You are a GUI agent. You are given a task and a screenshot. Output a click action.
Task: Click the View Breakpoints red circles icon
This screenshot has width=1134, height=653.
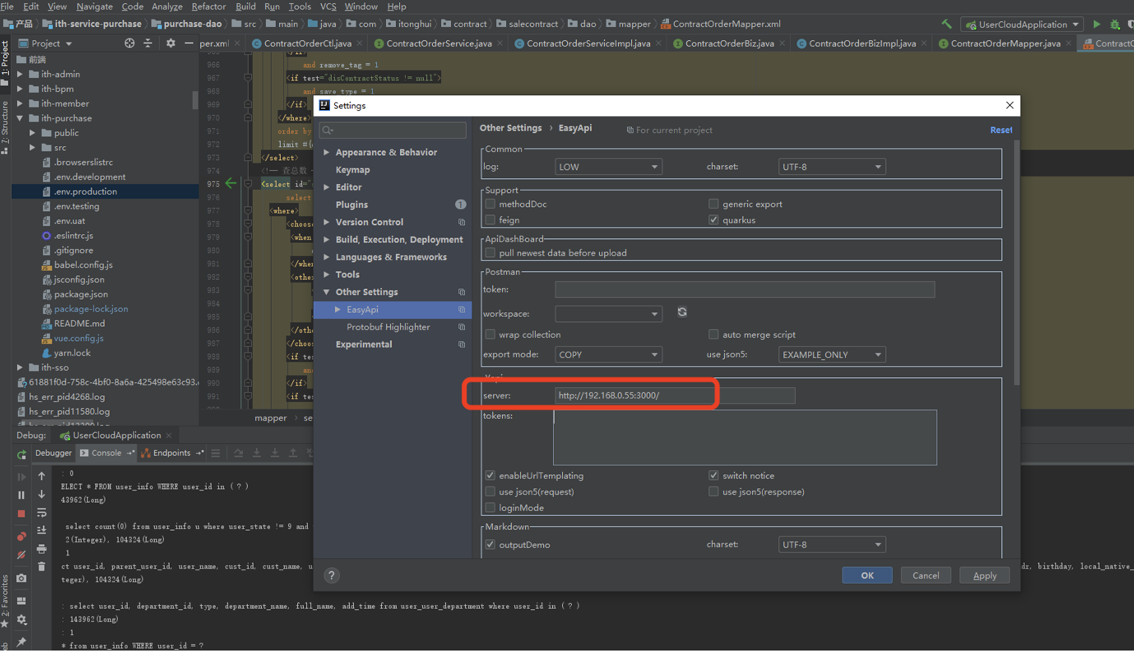point(21,536)
